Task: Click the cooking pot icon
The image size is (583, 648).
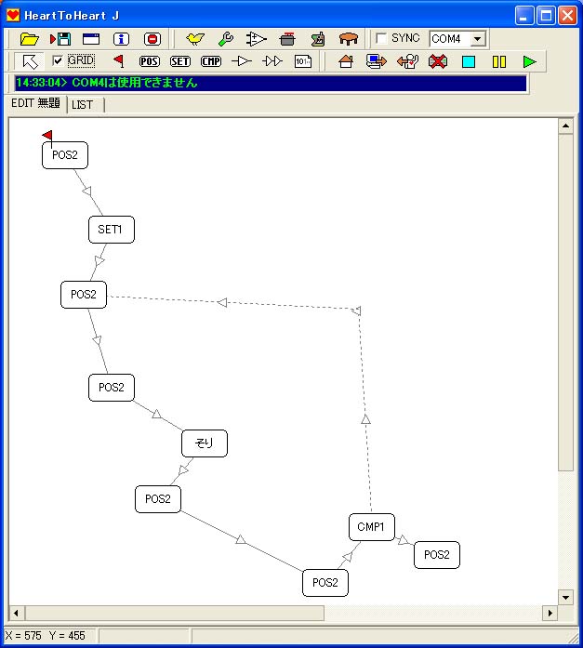Action: (287, 39)
